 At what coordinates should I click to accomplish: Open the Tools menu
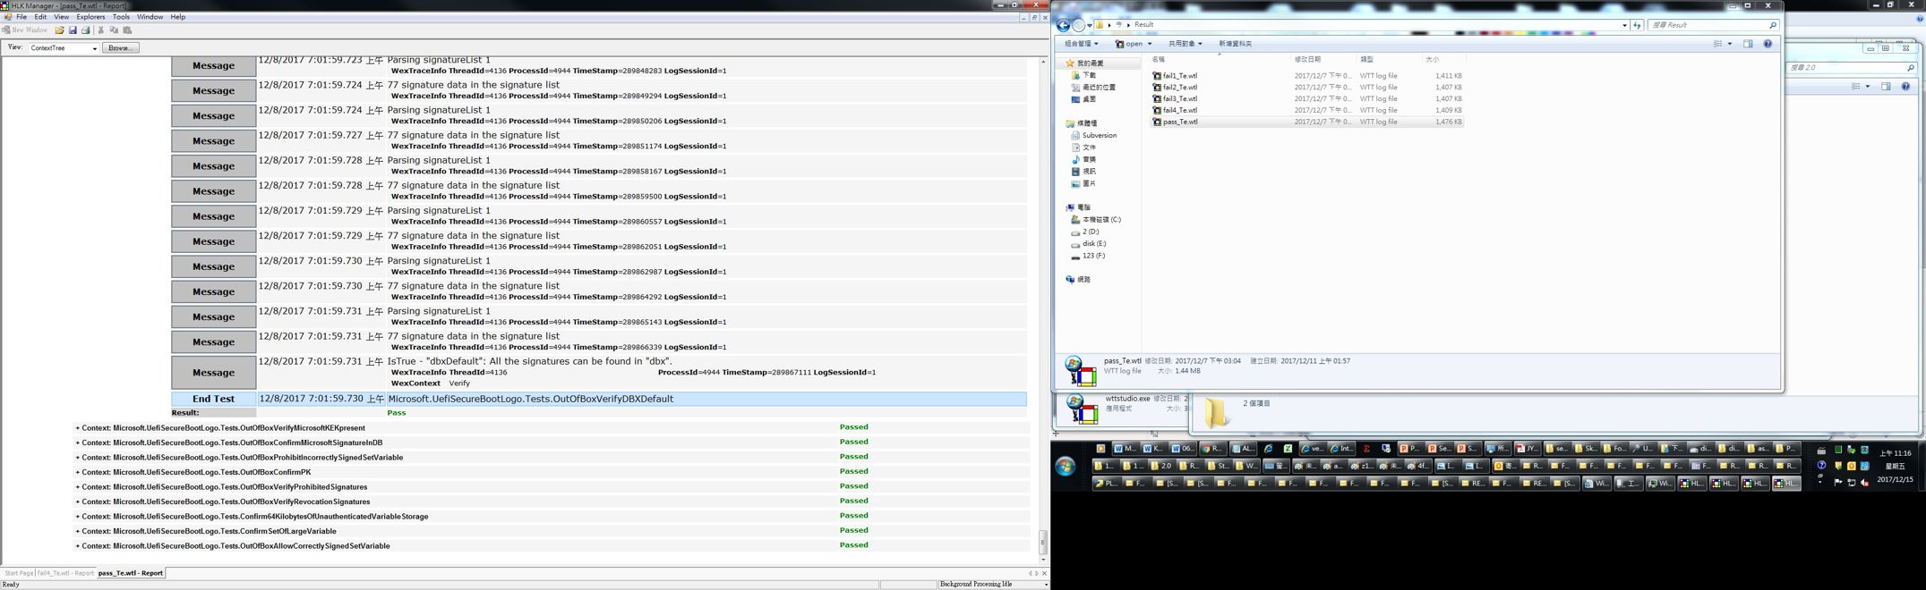pos(121,17)
